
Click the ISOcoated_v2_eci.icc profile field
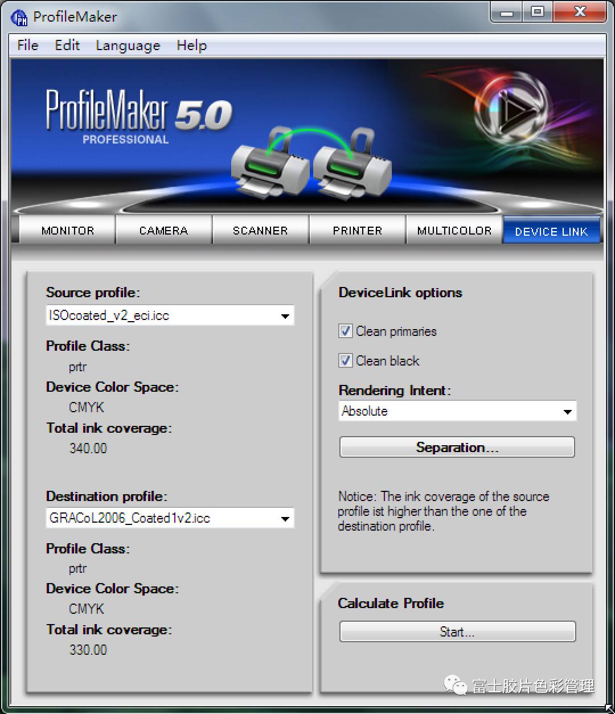(170, 315)
